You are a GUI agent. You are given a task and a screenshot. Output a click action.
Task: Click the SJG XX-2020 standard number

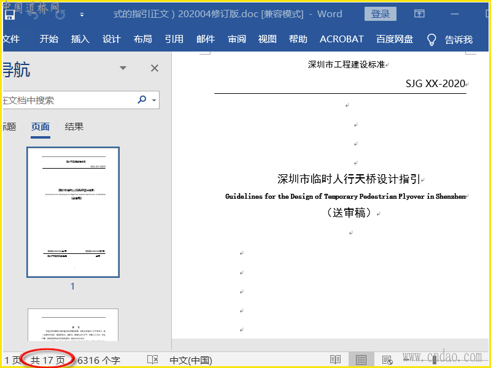coord(435,83)
